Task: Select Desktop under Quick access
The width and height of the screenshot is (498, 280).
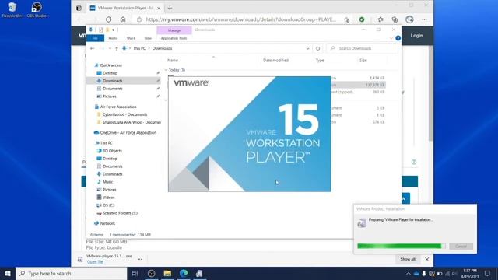Action: click(110, 73)
